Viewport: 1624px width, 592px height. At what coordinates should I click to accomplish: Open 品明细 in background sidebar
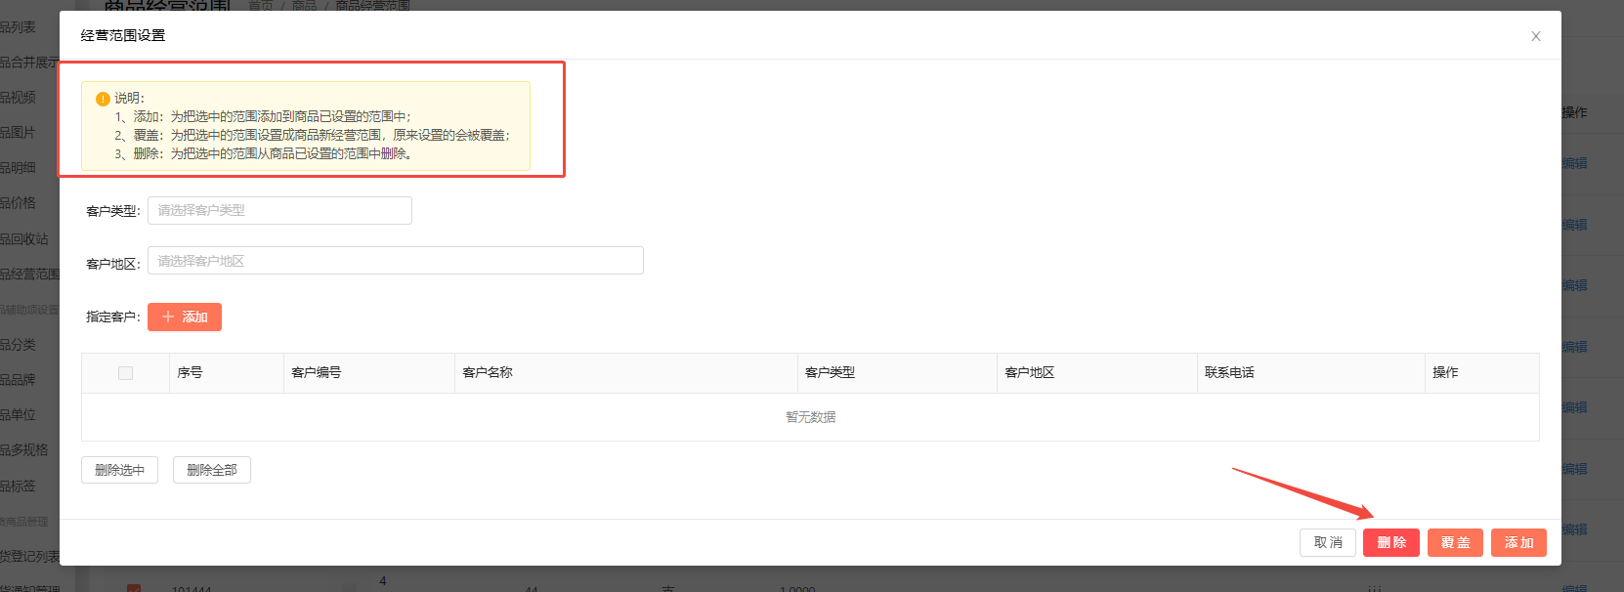tap(18, 167)
